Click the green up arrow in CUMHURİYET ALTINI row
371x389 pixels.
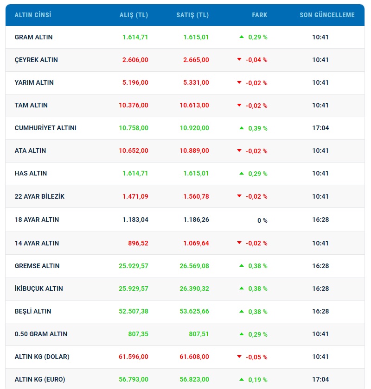[242, 128]
